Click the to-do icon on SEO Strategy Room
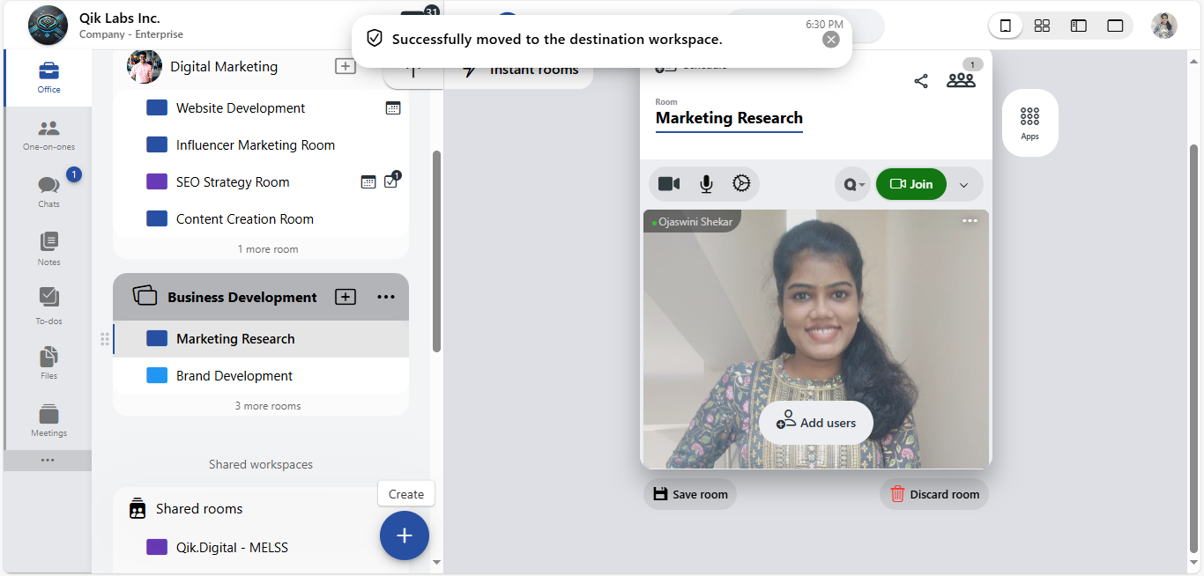The height and width of the screenshot is (576, 1204). (x=391, y=182)
